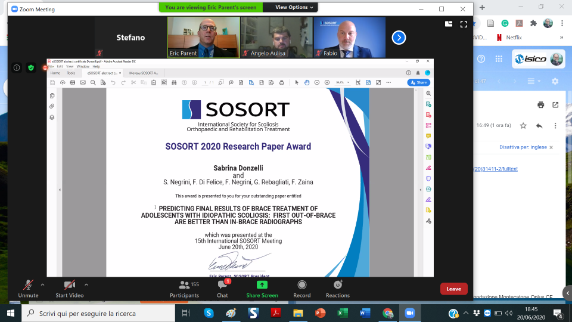Star the email received at 16:49

coord(523,126)
